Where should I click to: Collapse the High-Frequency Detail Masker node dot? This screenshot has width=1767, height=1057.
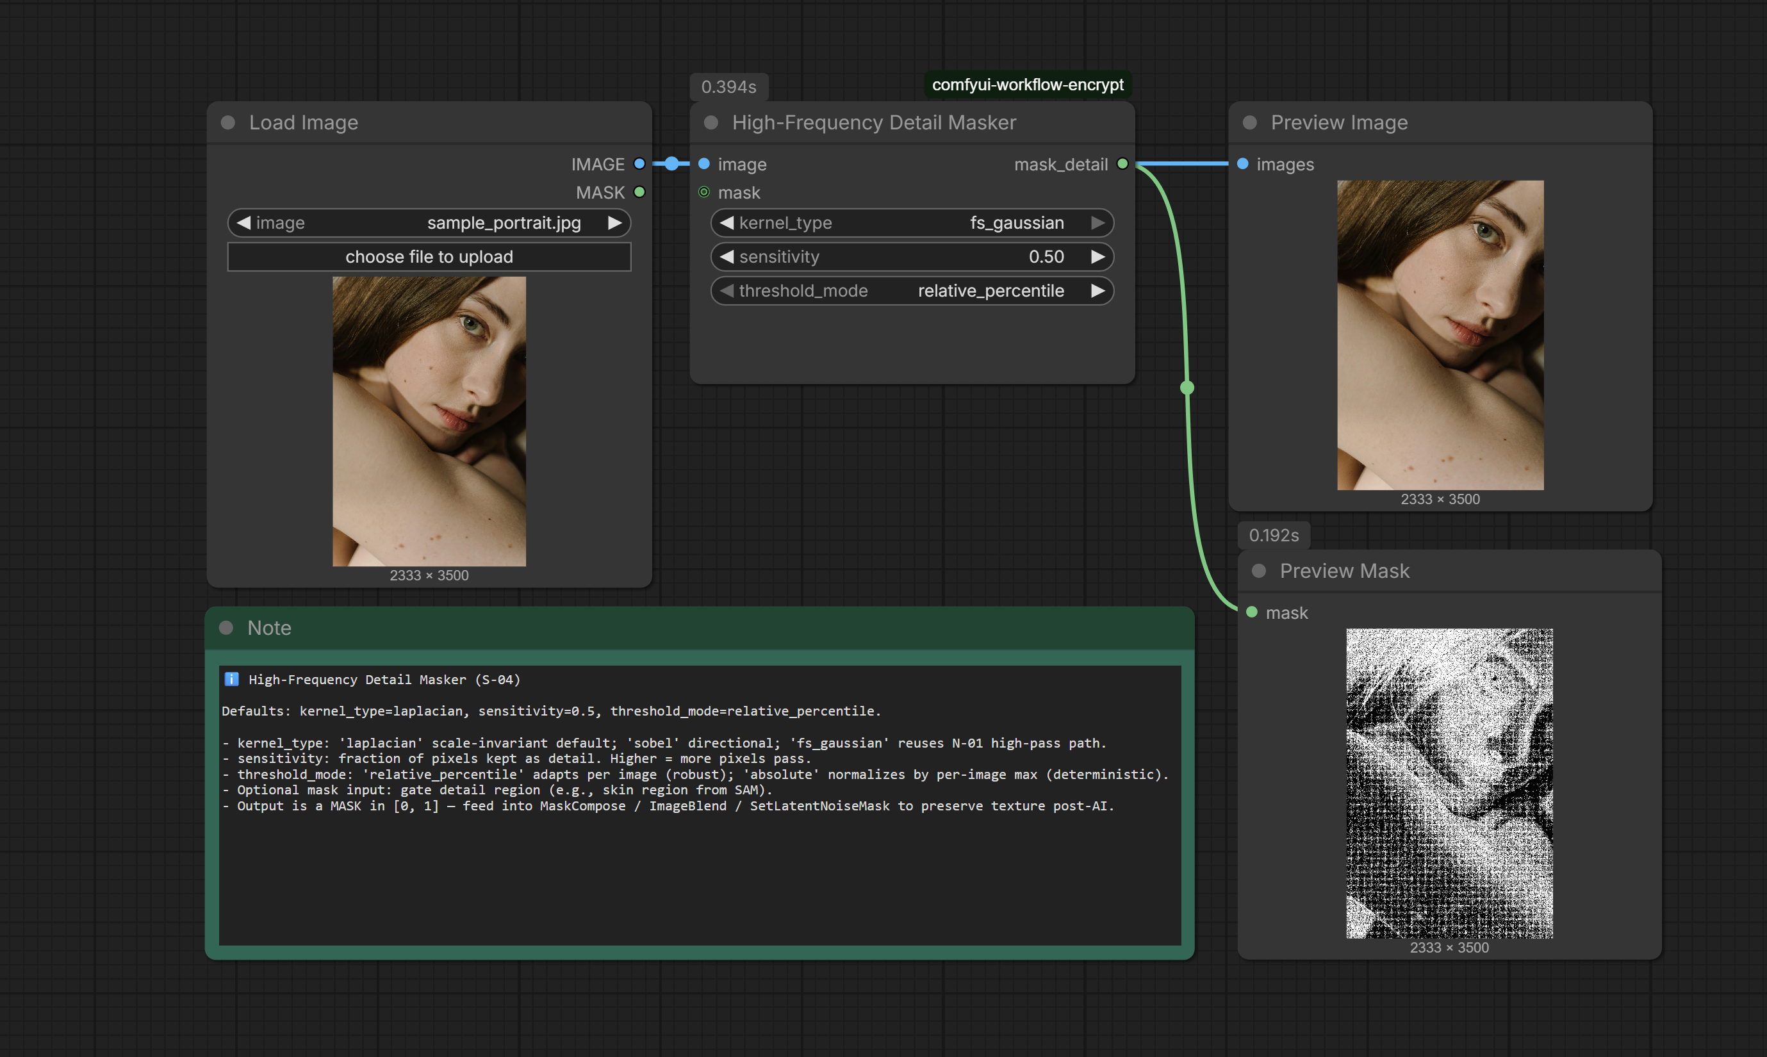tap(711, 122)
